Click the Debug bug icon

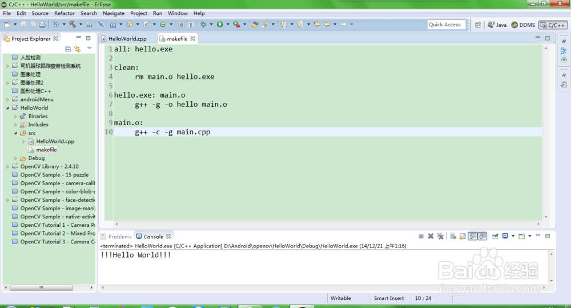[203, 25]
